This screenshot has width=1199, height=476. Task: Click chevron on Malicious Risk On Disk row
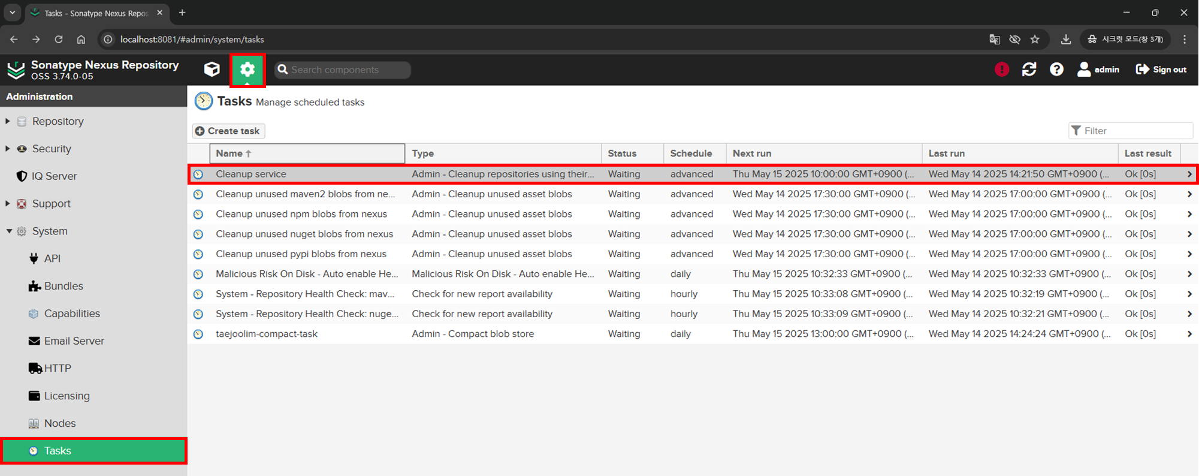coord(1189,274)
